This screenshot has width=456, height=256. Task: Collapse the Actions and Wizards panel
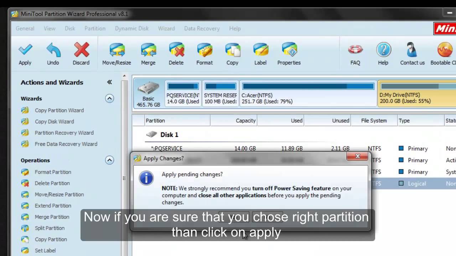click(109, 82)
